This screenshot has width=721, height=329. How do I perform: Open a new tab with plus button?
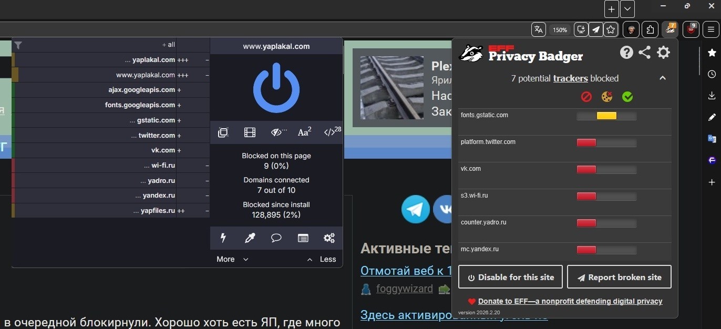[611, 9]
